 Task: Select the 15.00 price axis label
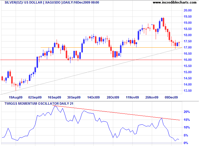[x=188, y=72]
